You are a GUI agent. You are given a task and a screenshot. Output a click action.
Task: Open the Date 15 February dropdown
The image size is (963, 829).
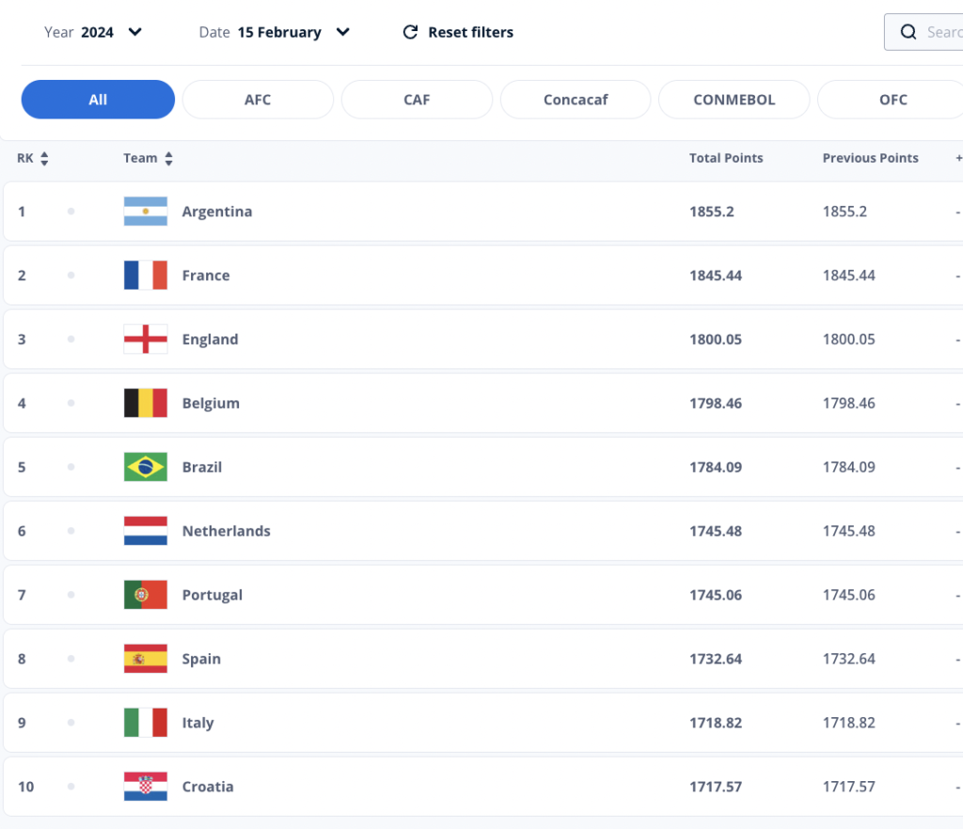point(275,32)
